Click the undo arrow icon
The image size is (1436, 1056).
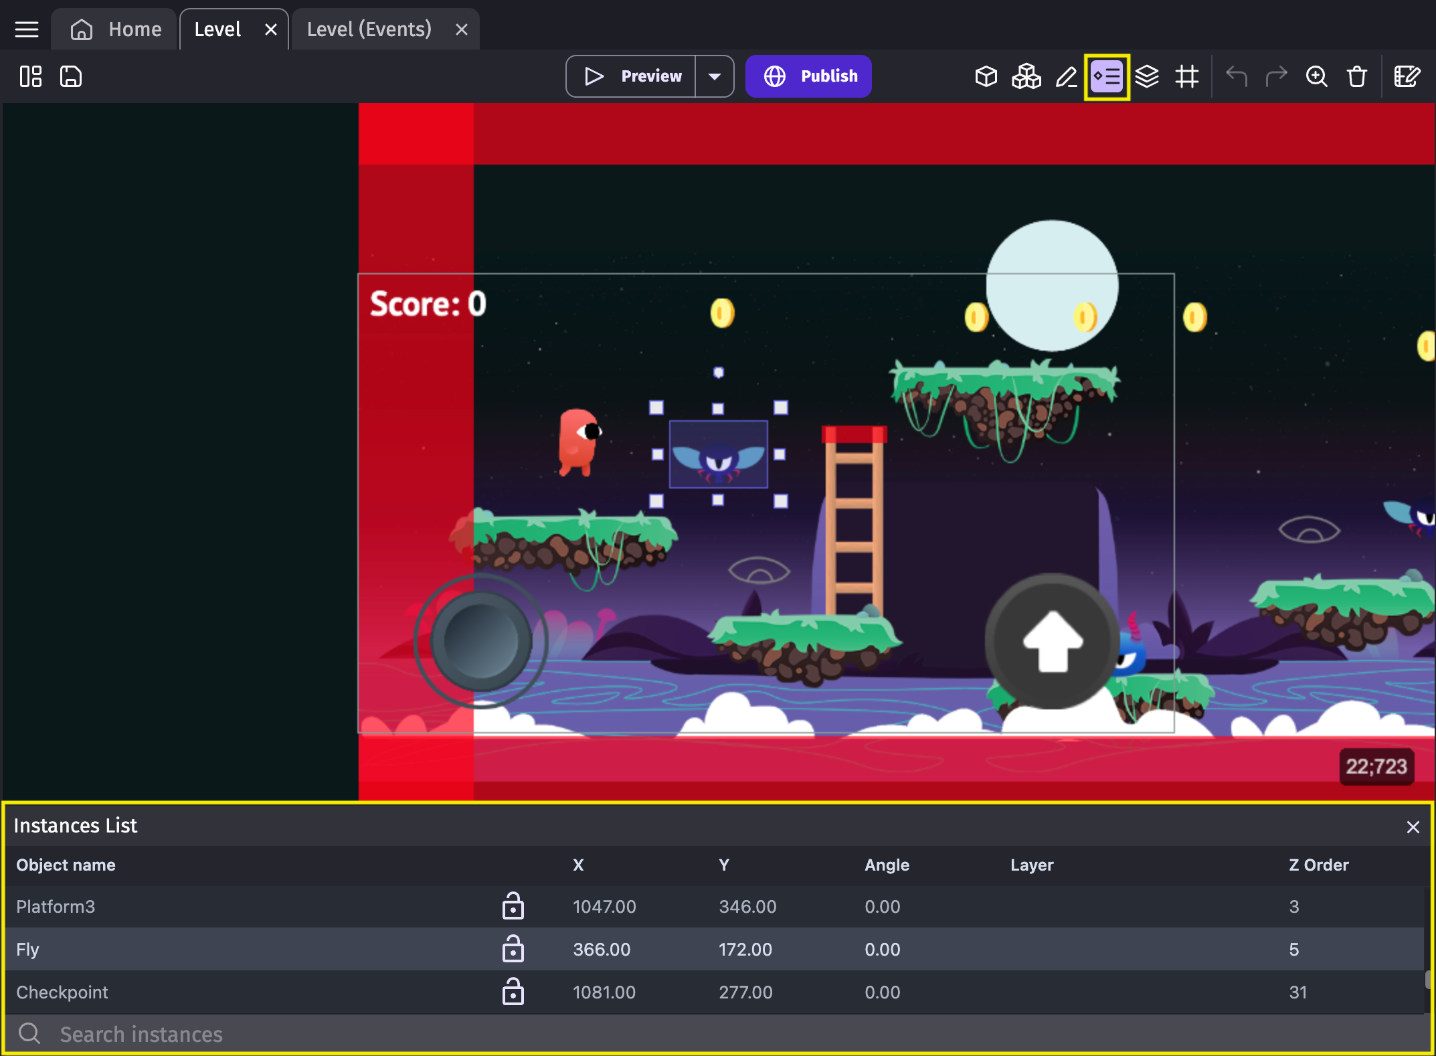tap(1235, 76)
